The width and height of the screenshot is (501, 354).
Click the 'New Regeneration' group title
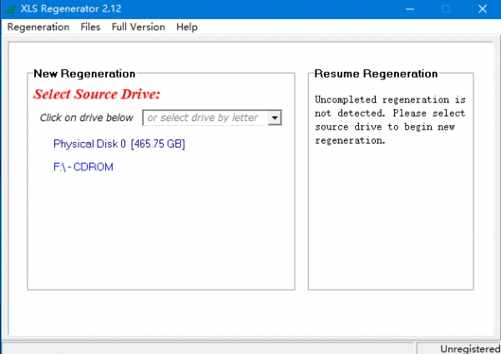click(84, 73)
